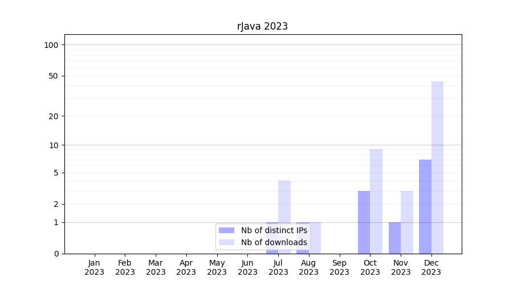513x285 pixels.
Task: Click the October distinct IPs bar
Action: pos(364,222)
